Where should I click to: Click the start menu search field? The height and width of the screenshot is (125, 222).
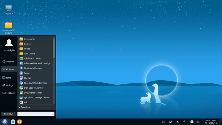(x=34, y=114)
